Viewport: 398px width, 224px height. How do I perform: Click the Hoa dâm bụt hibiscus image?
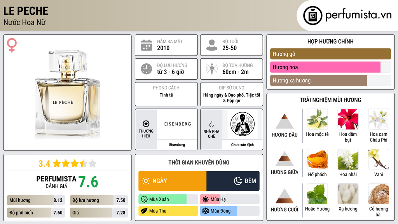coord(348,119)
